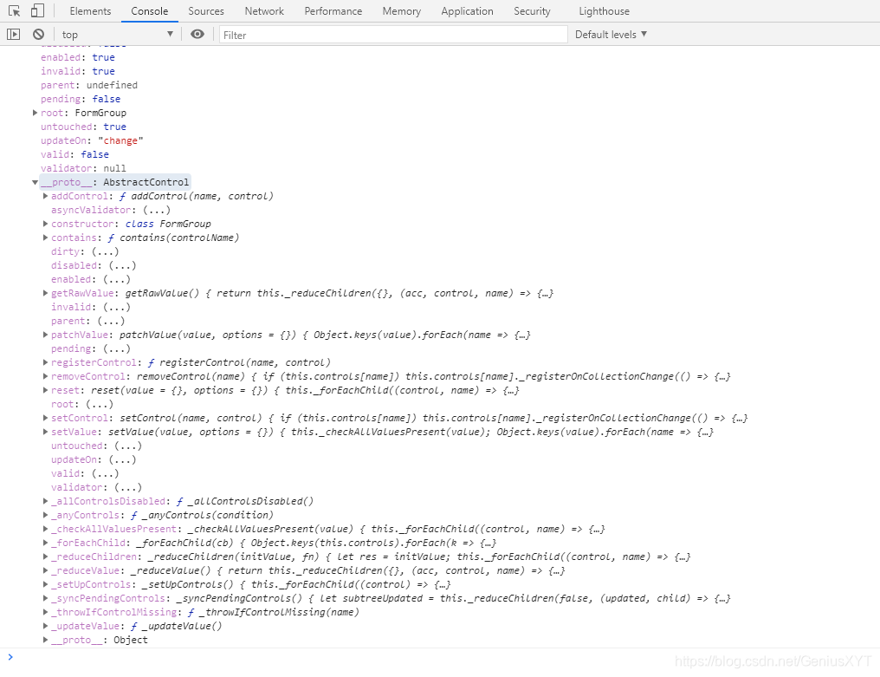
Task: Click into the Filter input field
Action: 393,35
